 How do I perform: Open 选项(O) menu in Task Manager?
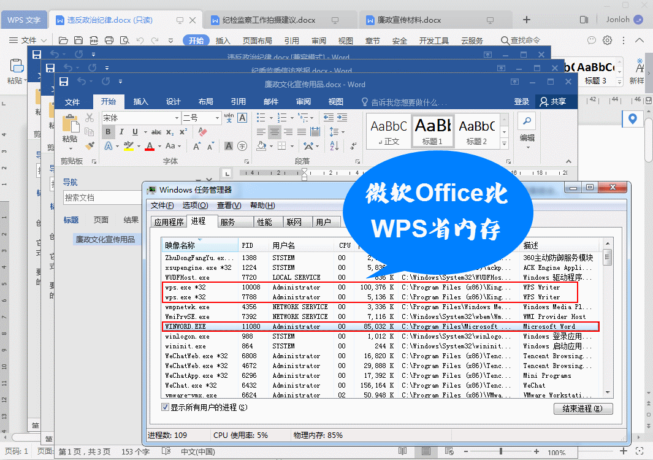[x=196, y=205]
